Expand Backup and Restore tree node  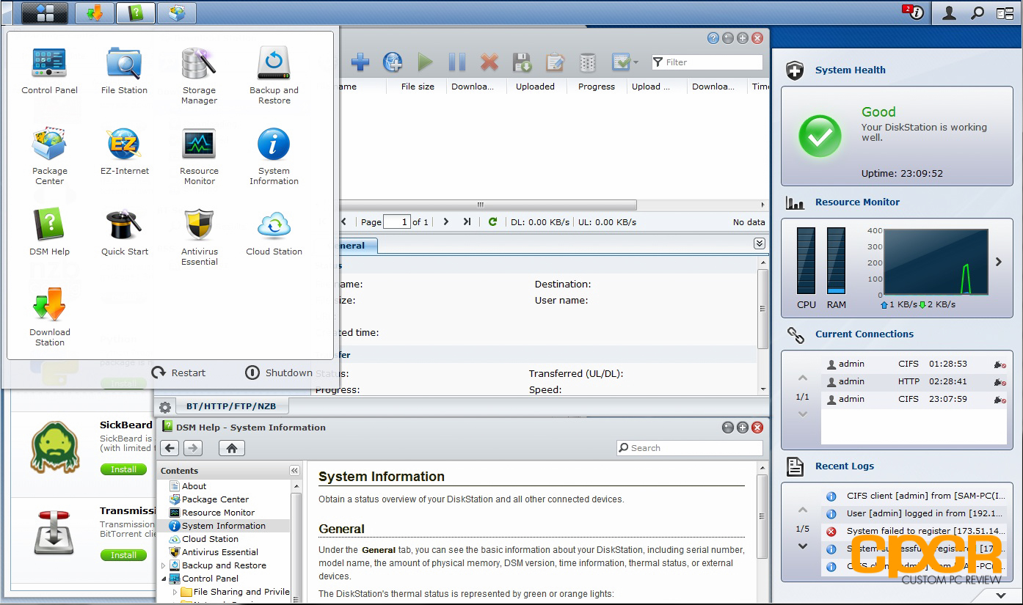click(164, 565)
